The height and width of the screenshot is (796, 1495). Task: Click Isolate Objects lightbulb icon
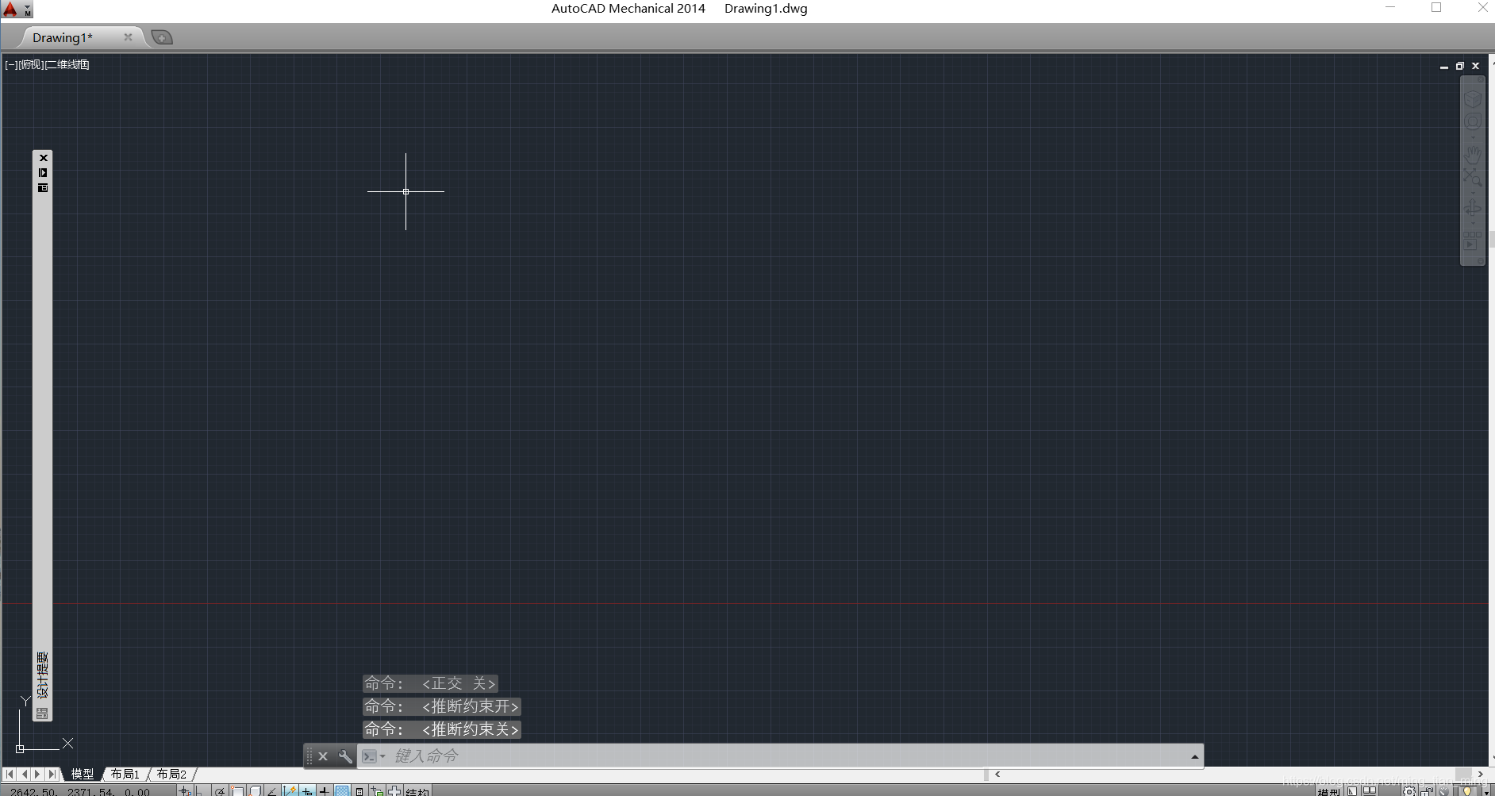(x=1467, y=790)
